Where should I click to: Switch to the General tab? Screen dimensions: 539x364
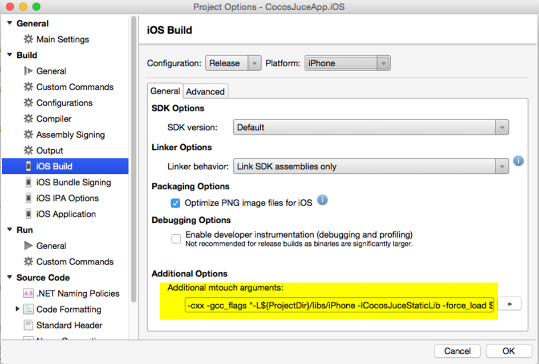pos(165,91)
